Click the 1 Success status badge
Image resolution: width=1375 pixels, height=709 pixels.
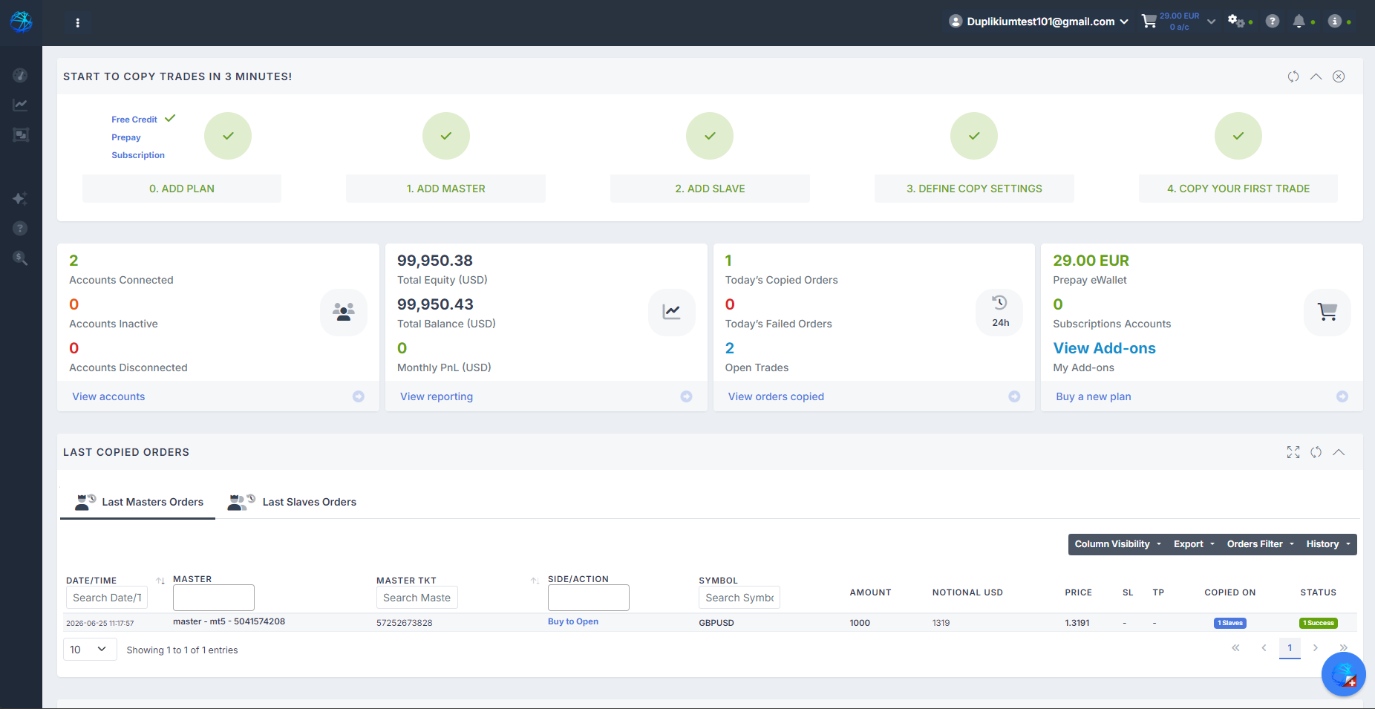pos(1319,623)
